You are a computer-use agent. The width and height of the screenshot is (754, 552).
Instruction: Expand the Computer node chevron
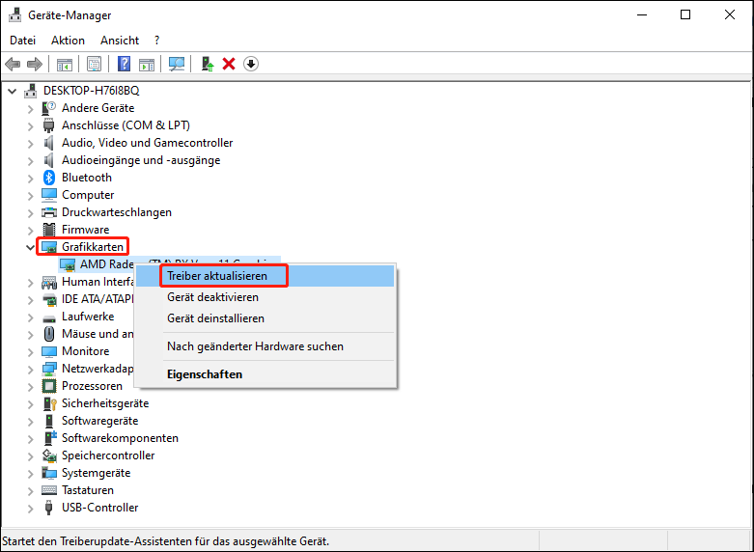pos(30,196)
